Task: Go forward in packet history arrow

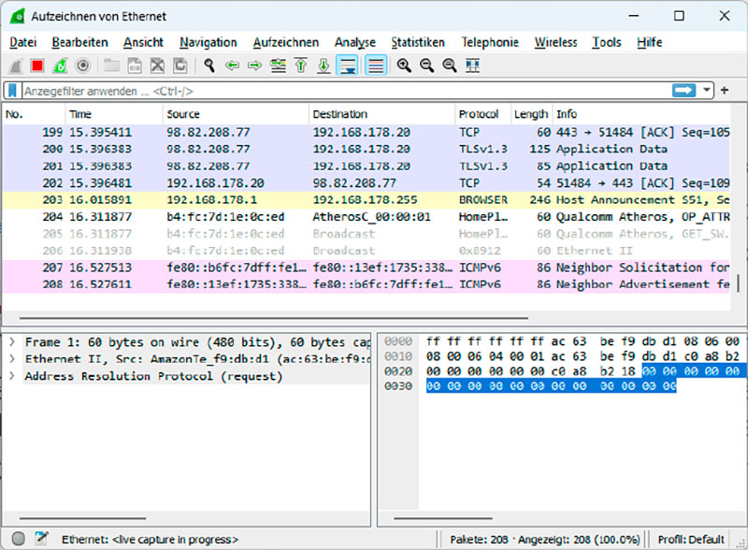Action: 254,65
